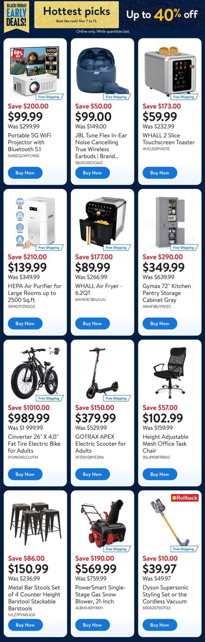Screen dimensions: 205x642
Task: Open the PowerSmart snow blower image
Action: point(102,524)
